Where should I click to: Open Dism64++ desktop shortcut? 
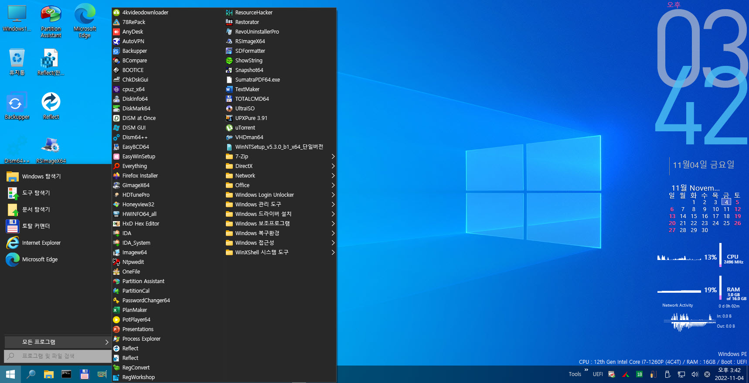point(17,150)
